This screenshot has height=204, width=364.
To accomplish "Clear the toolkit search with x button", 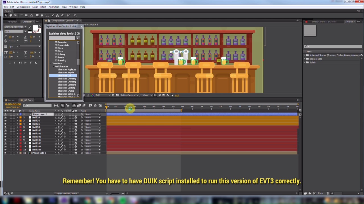I will coord(78,38).
